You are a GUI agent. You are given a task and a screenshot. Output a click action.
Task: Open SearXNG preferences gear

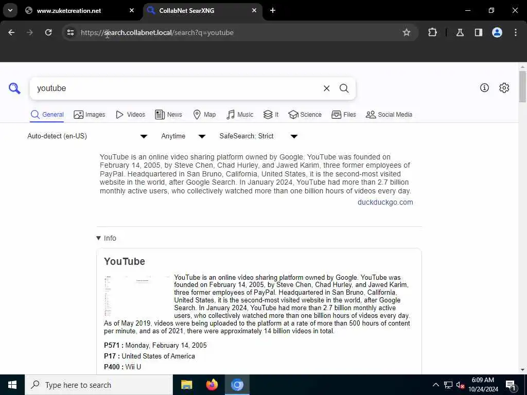(x=504, y=87)
